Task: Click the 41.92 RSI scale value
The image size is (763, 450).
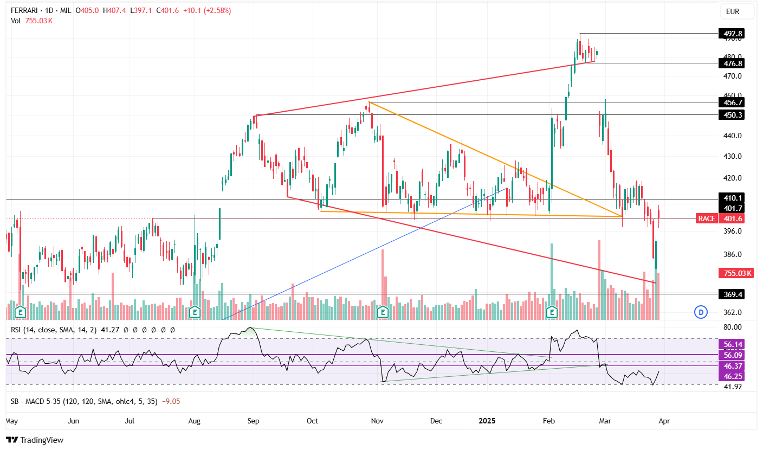Action: 733,387
